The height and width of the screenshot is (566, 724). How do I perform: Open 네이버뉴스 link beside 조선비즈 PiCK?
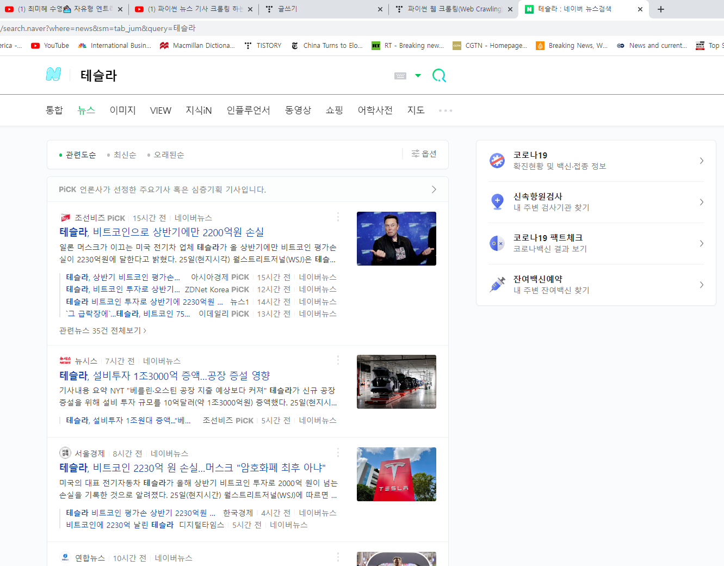pyautogui.click(x=193, y=218)
